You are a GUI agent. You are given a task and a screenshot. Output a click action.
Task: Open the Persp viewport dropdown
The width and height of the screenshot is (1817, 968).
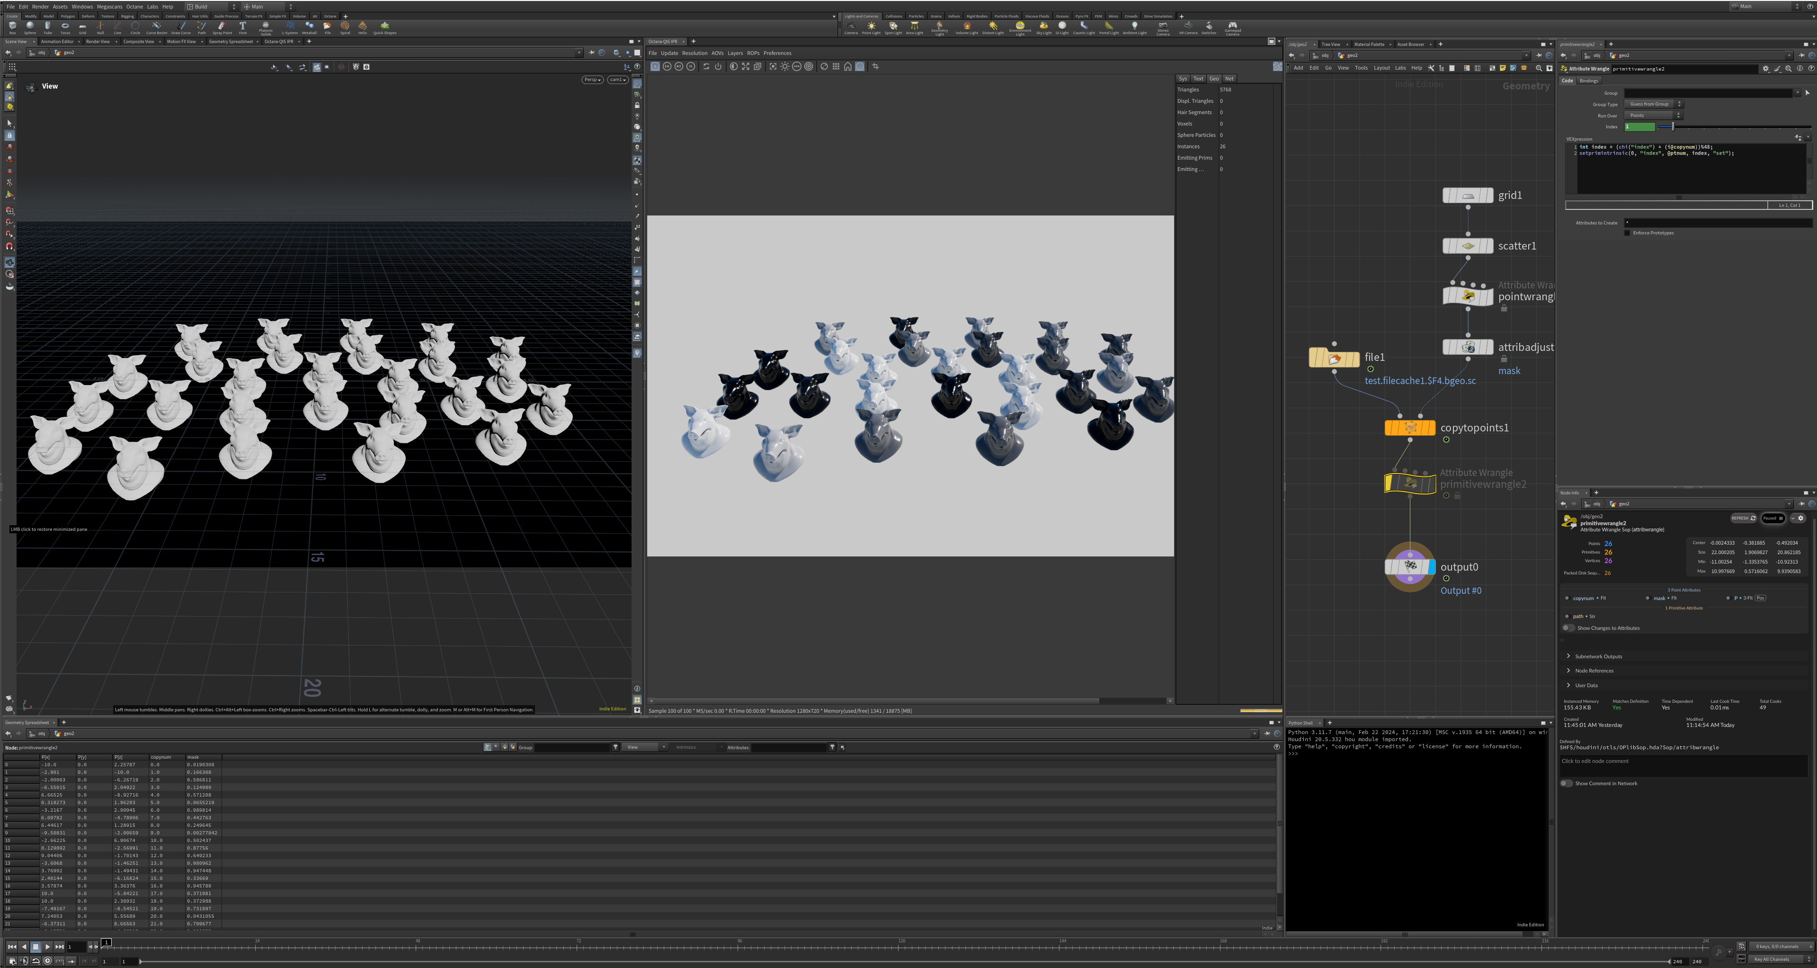click(x=593, y=80)
